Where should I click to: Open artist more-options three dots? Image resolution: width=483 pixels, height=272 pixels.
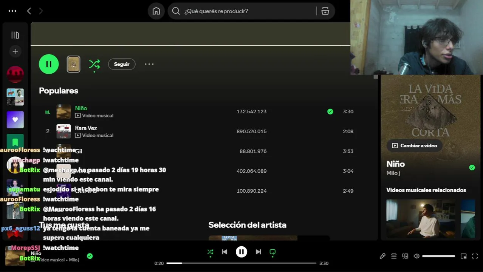149,64
